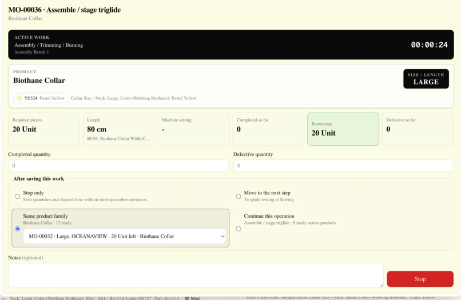
Task: Open the MO-00032 OCEANAVIEW order dropdown
Action: coord(125,236)
